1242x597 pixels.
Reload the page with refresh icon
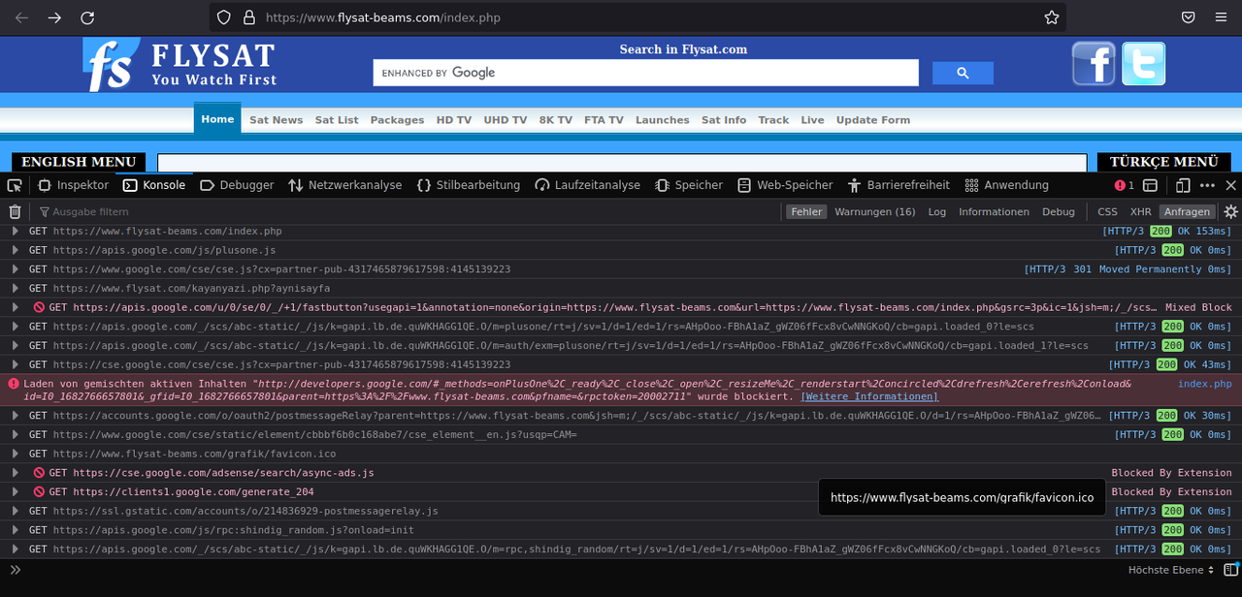click(x=87, y=17)
